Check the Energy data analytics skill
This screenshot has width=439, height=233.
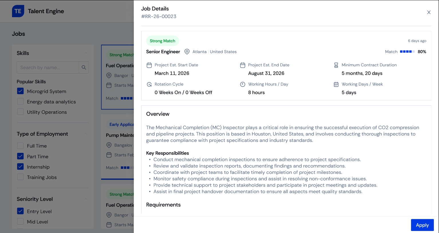[x=20, y=101]
